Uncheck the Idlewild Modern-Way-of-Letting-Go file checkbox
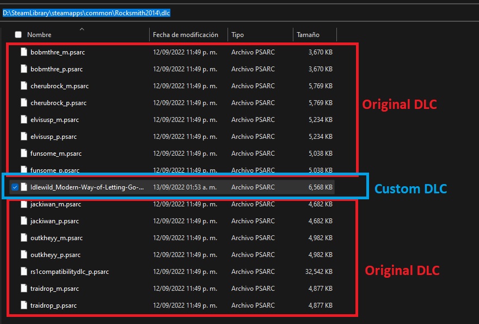 (x=15, y=187)
